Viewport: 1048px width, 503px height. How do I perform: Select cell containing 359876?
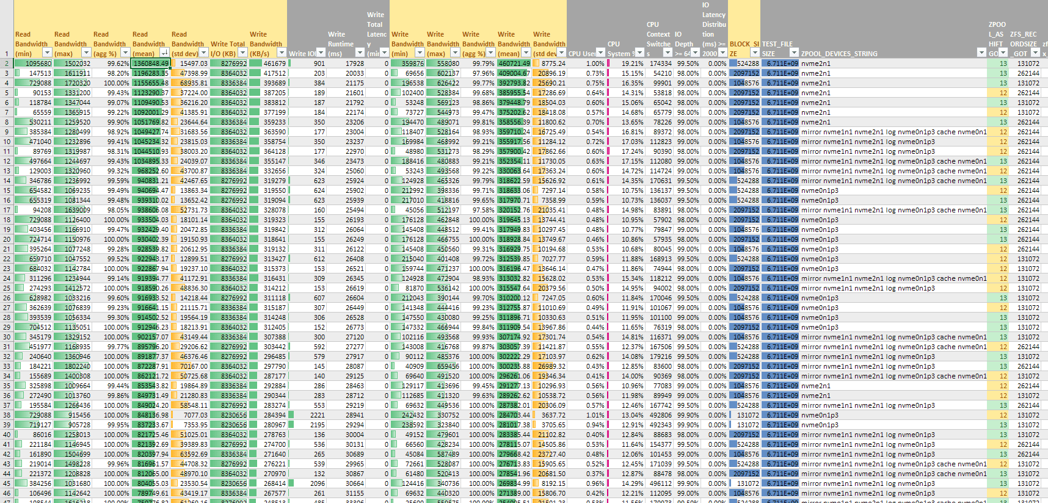pyautogui.click(x=407, y=63)
